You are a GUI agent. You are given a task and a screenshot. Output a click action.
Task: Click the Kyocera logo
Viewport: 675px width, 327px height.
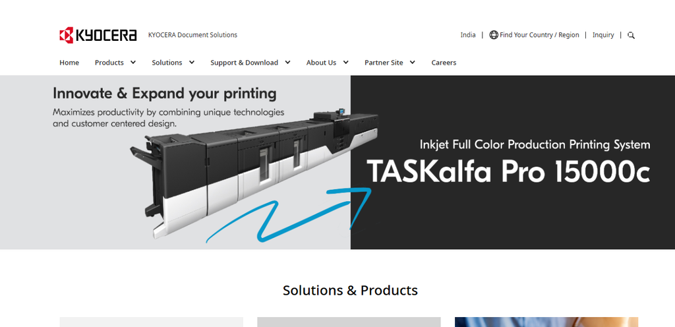(98, 35)
